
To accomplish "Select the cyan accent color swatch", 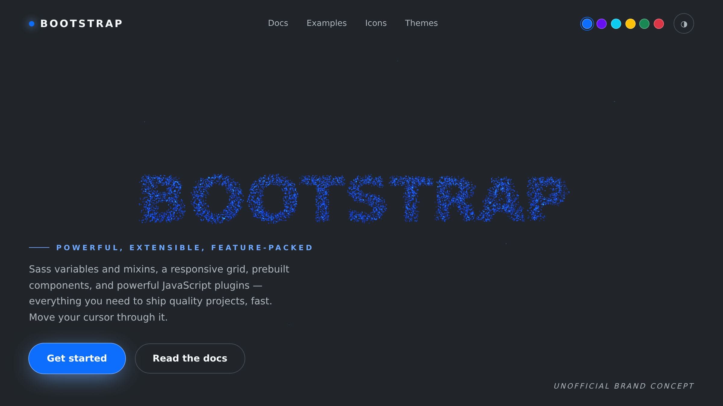I will [616, 24].
